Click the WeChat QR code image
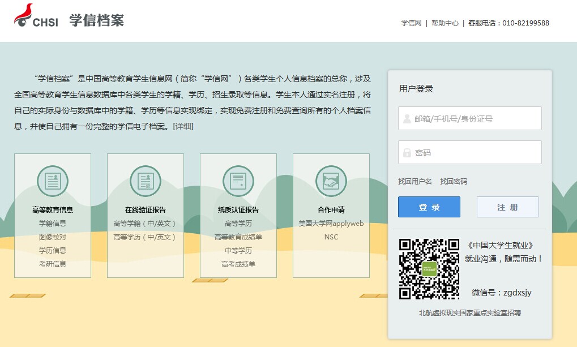577x347 pixels. tap(429, 269)
